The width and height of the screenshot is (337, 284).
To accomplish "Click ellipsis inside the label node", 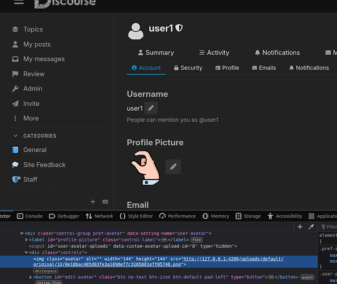I will tap(164, 240).
